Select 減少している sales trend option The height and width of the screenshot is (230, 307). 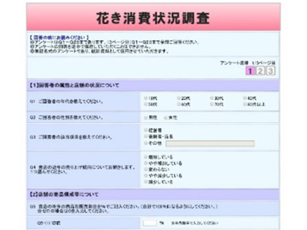(146, 181)
